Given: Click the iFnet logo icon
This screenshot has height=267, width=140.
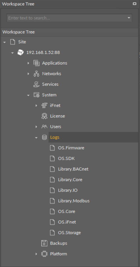Looking at the screenshot, I should tap(44, 105).
